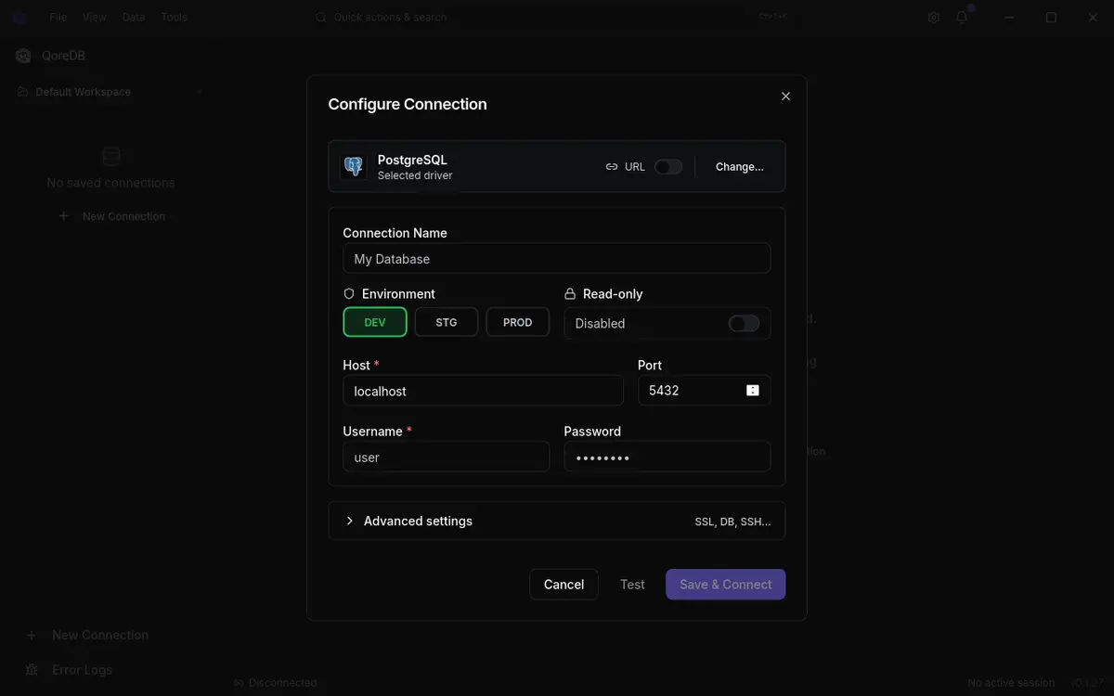Click the Disconnected status indicator
Image resolution: width=1114 pixels, height=696 pixels.
click(x=275, y=683)
